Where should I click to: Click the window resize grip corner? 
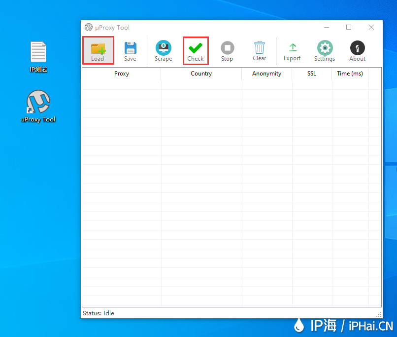(x=379, y=314)
